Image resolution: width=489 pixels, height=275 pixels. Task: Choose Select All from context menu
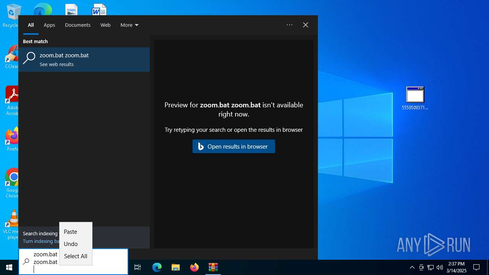(76, 256)
